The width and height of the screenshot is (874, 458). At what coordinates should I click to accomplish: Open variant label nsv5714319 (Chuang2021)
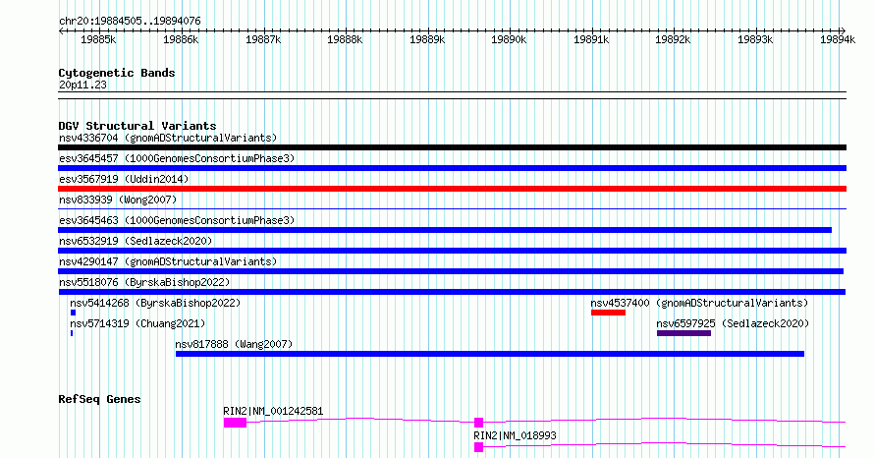coord(137,323)
